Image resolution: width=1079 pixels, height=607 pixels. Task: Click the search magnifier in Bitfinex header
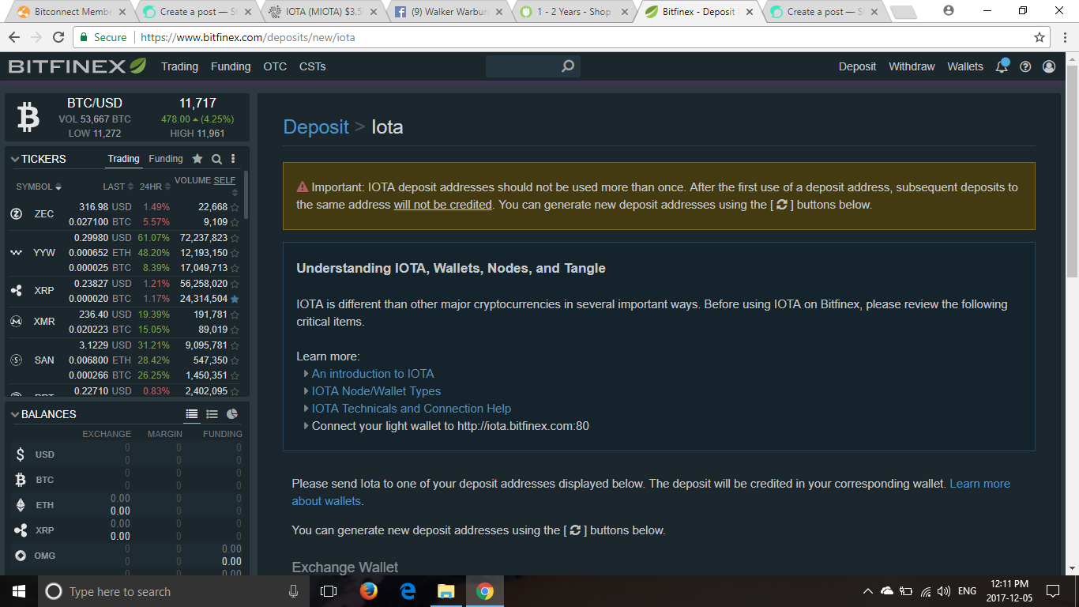coord(568,66)
